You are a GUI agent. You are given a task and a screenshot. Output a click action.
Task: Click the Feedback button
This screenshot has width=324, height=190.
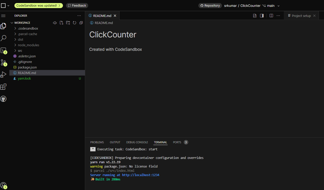pos(77,6)
